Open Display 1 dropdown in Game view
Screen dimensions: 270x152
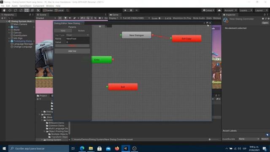point(115,18)
